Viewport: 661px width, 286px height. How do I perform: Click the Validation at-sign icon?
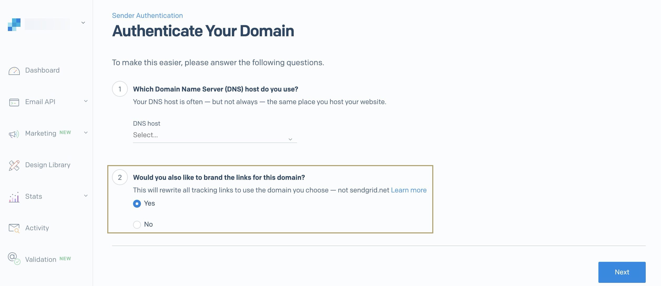click(14, 258)
